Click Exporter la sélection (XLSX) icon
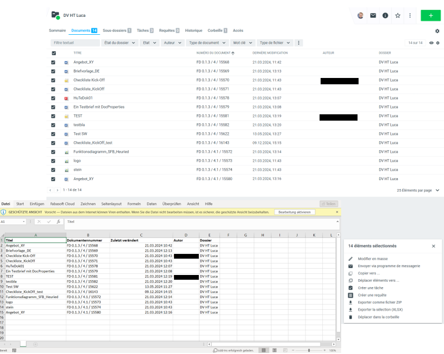This screenshot has width=444, height=354. 351,310
